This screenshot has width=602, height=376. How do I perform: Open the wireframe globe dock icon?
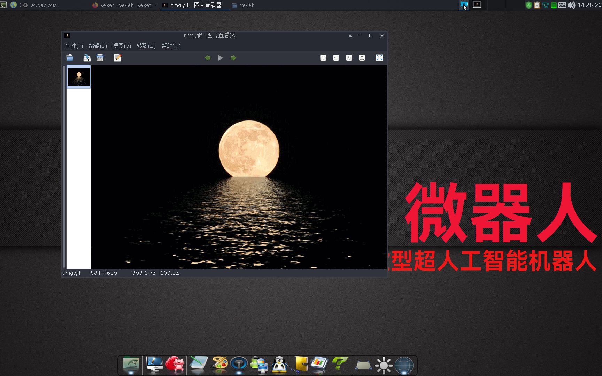404,366
